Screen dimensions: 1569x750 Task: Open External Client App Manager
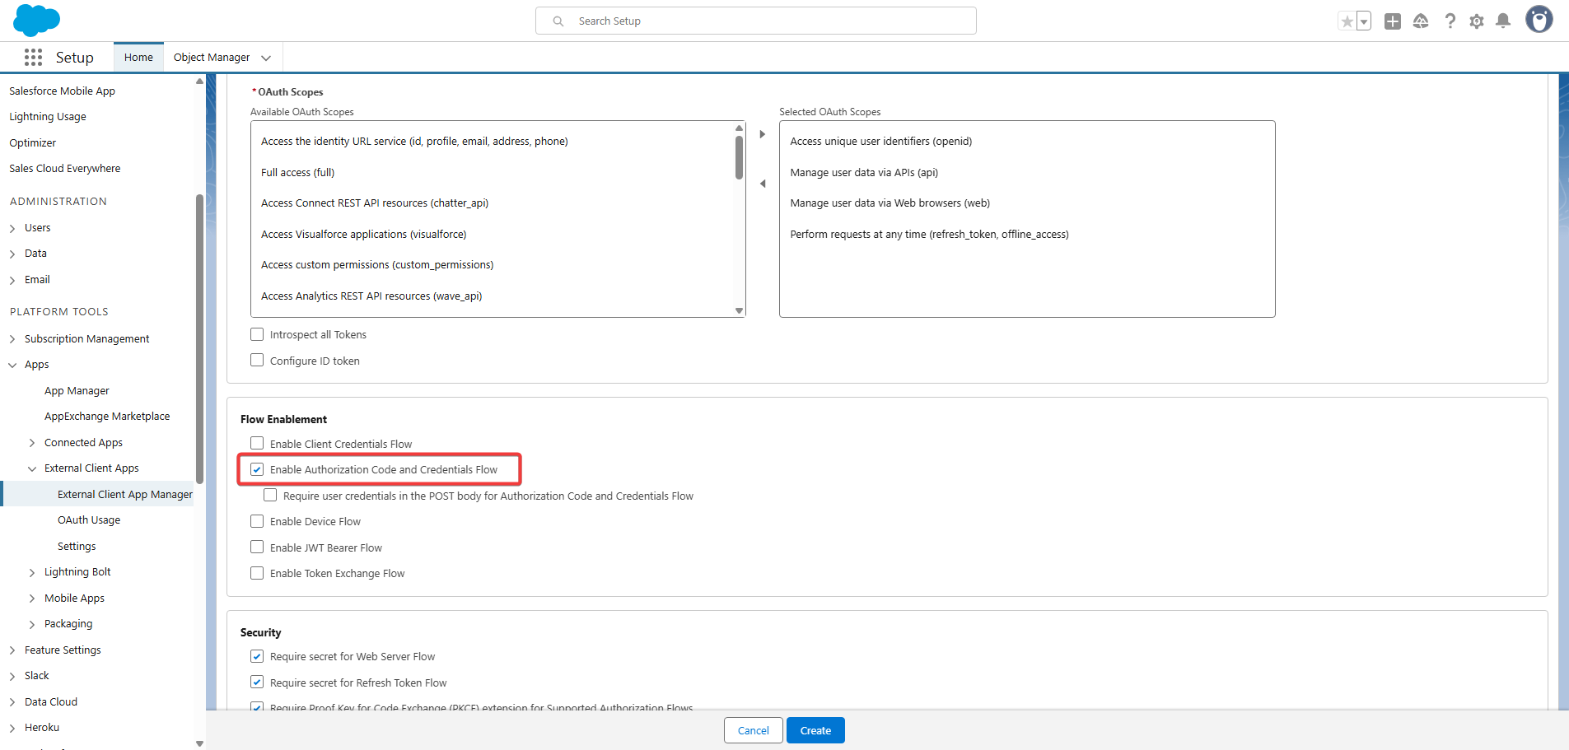coord(125,495)
